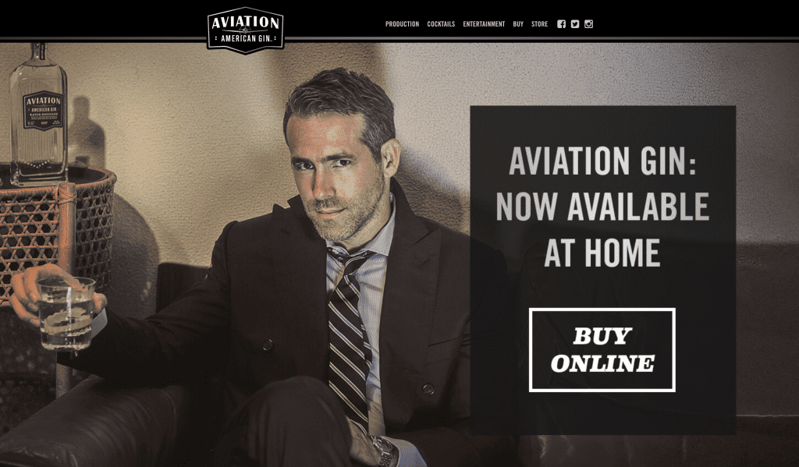This screenshot has height=467, width=799.
Task: Go to the Production page
Action: click(402, 24)
